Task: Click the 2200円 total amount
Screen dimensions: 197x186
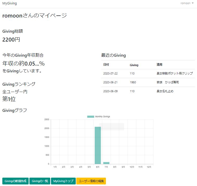Action: coord(11,40)
